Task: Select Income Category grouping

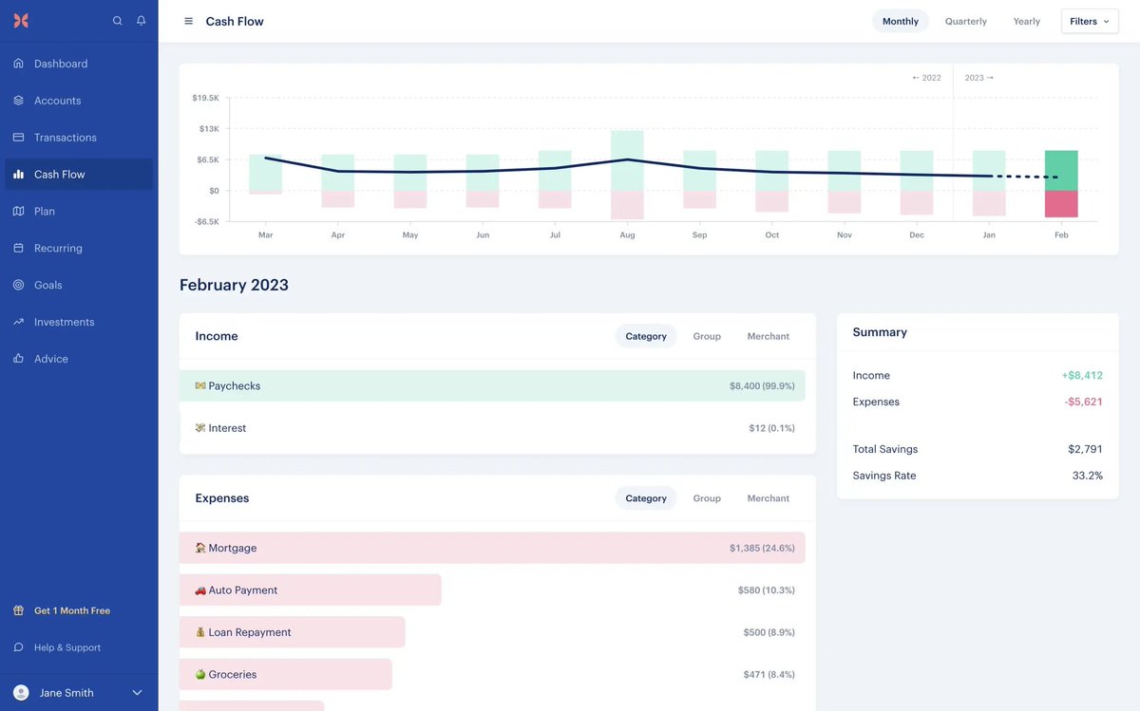Action: click(646, 336)
